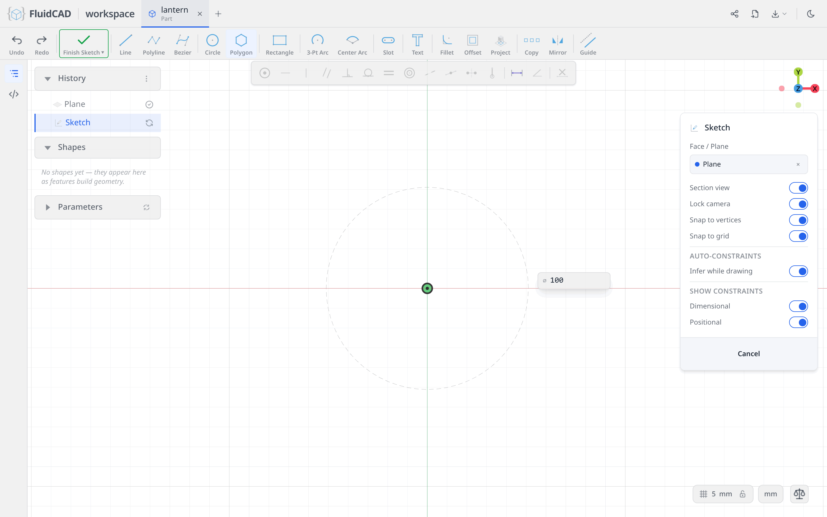
Task: Add a new tab
Action: point(218,14)
